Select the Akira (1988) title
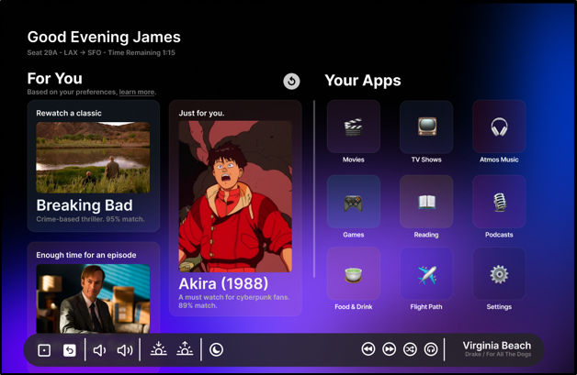This screenshot has width=577, height=375. tap(223, 283)
